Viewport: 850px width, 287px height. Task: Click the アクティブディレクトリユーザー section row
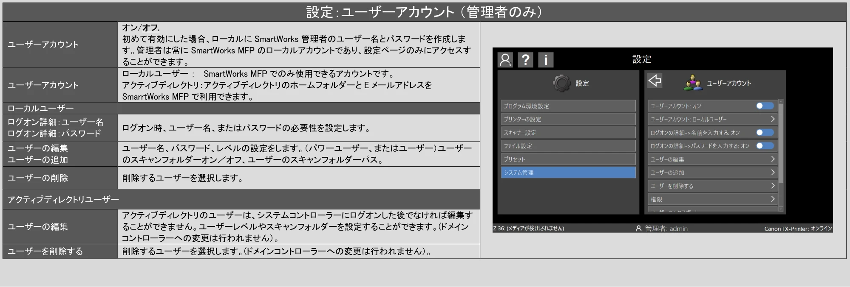coord(241,199)
